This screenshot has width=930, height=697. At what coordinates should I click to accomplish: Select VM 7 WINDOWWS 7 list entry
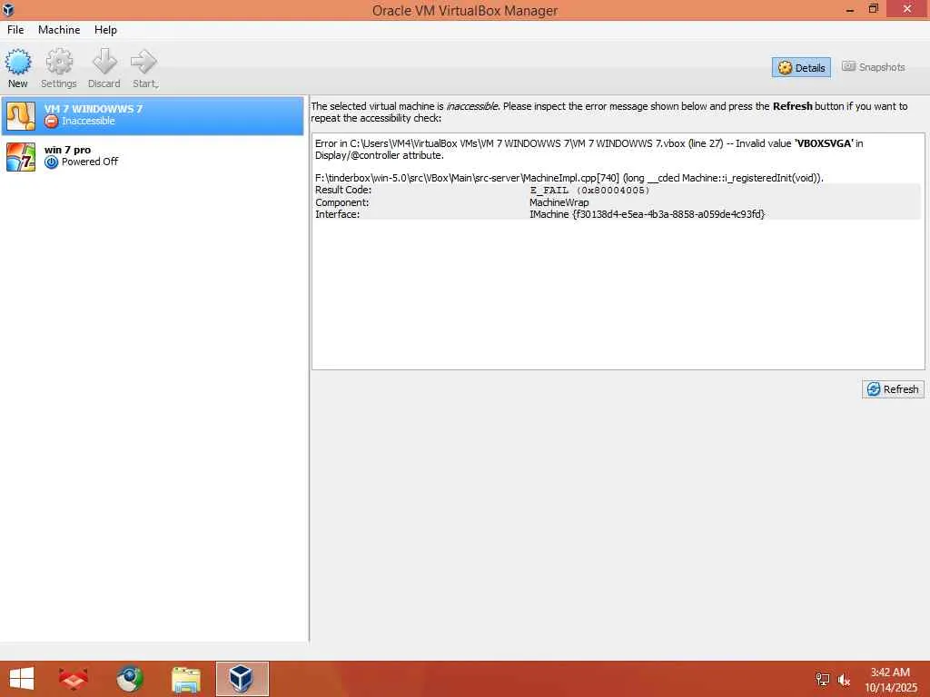[153, 115]
